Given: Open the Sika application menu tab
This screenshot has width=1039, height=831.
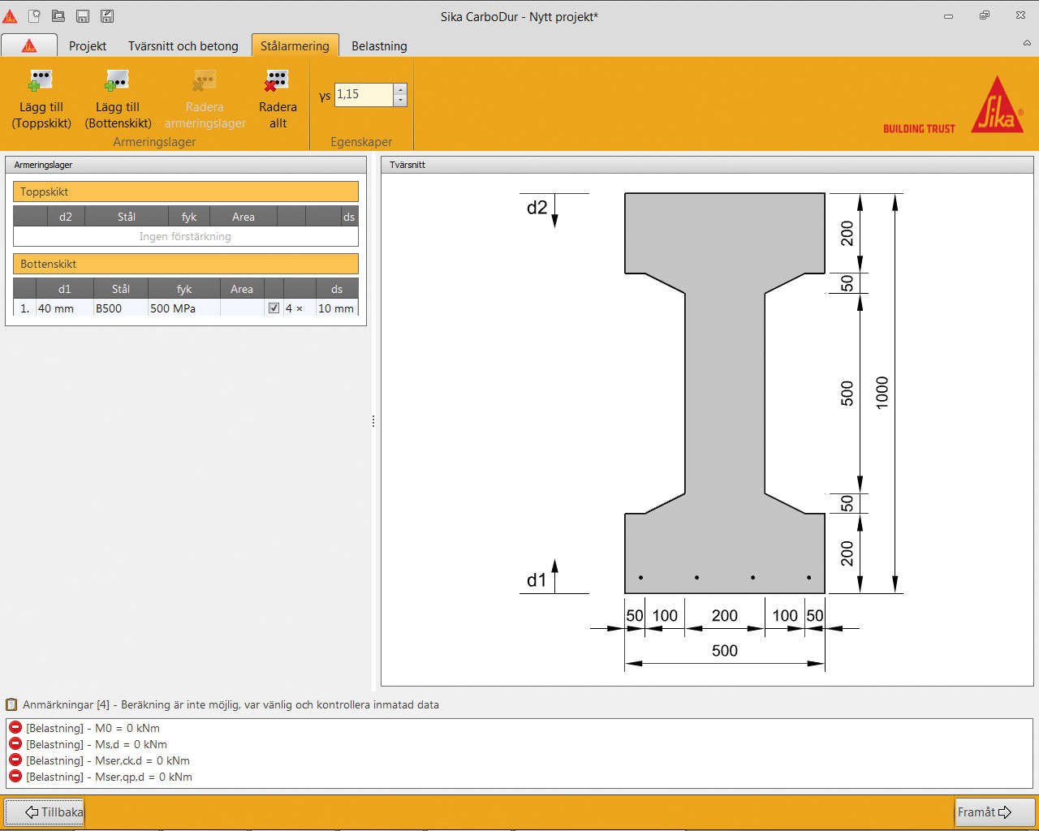Looking at the screenshot, I should [x=29, y=45].
